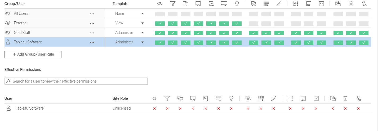Click the lightbulb icon in the top rules header
This screenshot has height=131, width=378.
(237, 4)
